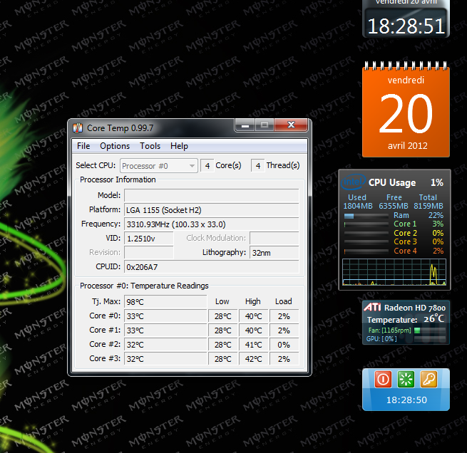Viewport: 467px width, 453px height.
Task: Open the File menu
Action: [x=83, y=146]
